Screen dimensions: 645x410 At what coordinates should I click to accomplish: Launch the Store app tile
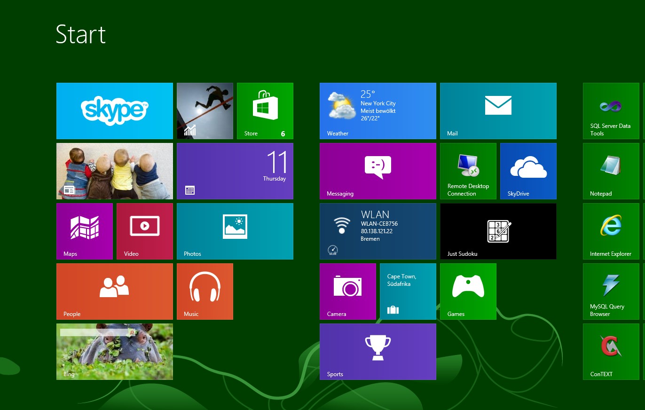pos(265,111)
